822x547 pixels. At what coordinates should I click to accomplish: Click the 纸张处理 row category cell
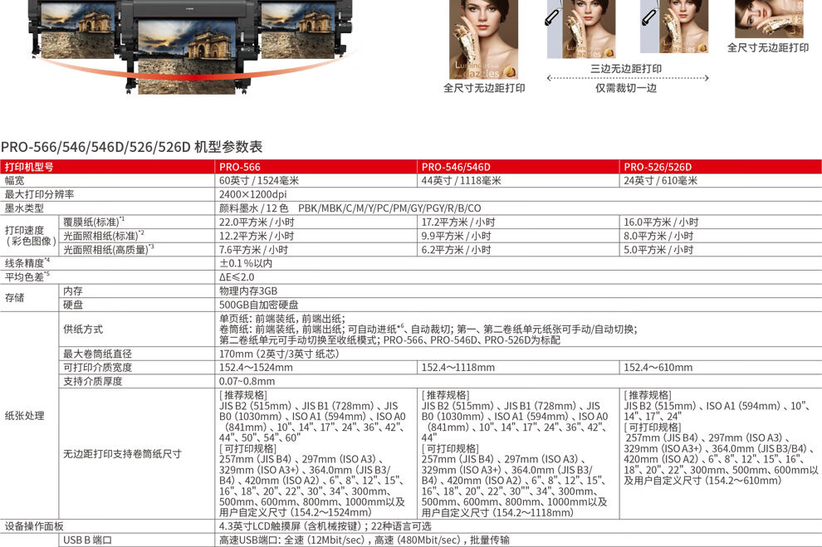tap(25, 415)
